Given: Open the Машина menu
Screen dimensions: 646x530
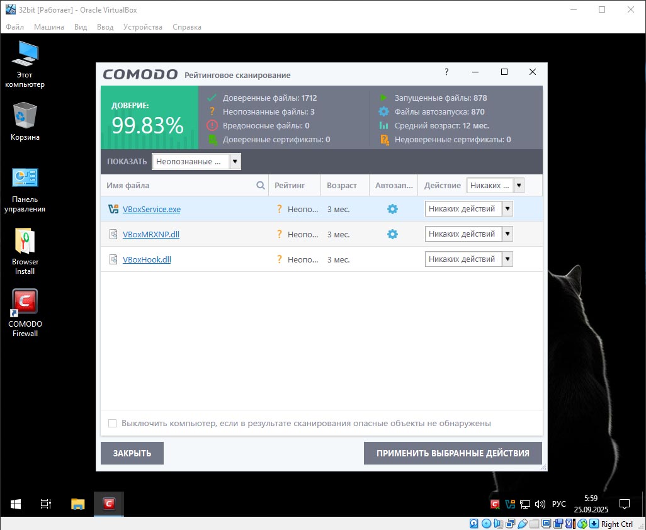Looking at the screenshot, I should pyautogui.click(x=49, y=27).
